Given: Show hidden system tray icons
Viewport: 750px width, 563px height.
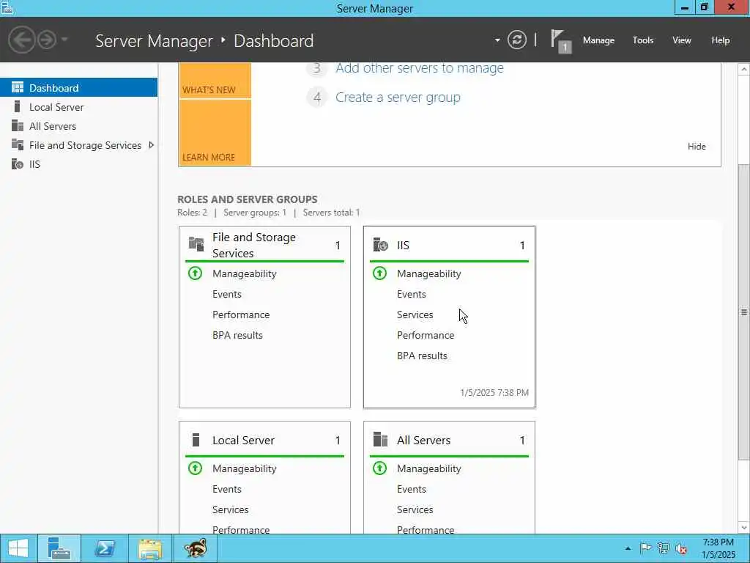Looking at the screenshot, I should click(628, 548).
